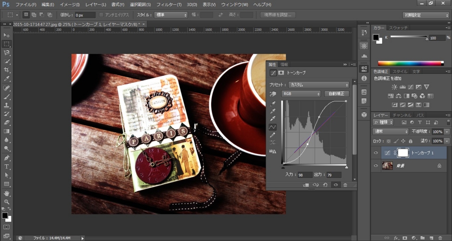
Task: Select the Eraser tool
Action: pyautogui.click(x=6, y=123)
